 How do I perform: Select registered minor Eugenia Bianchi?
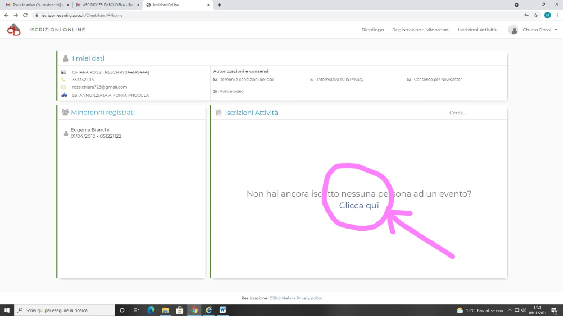[90, 130]
